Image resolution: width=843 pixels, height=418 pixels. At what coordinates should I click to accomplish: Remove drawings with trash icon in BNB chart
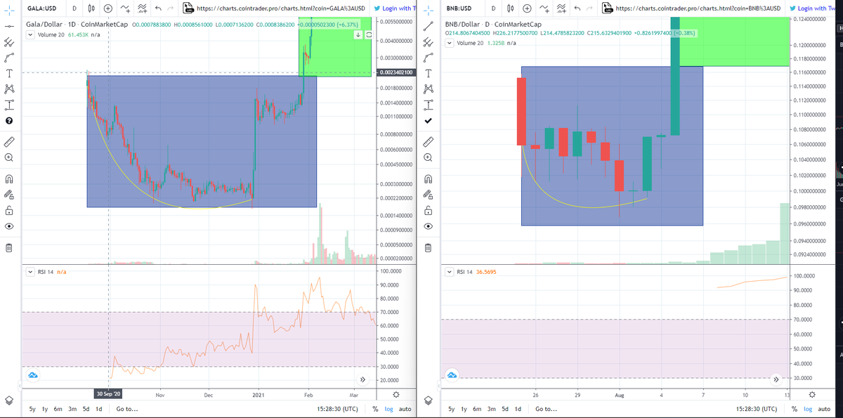point(427,247)
